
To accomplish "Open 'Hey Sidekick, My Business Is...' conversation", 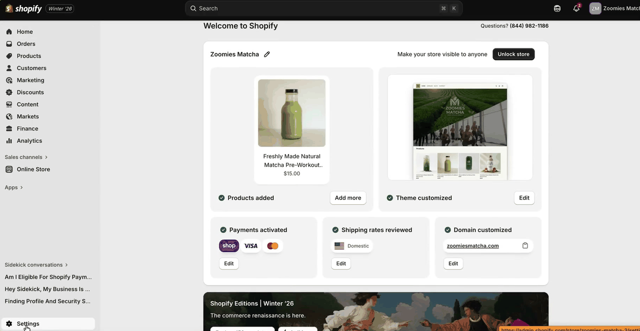I will click(48, 289).
